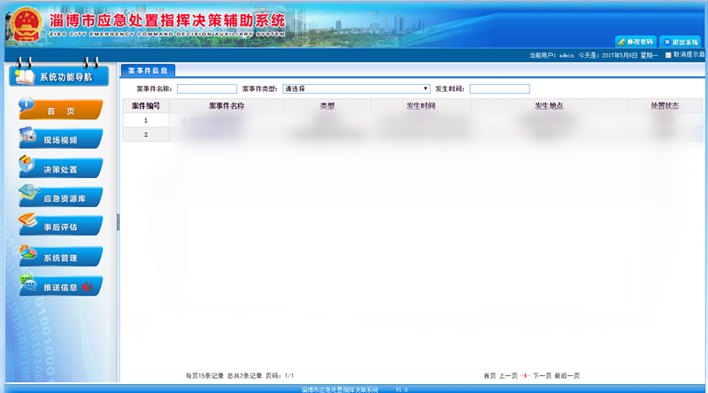This screenshot has height=393, width=708.
Task: Click the 修改密码 change password button
Action: (x=635, y=42)
